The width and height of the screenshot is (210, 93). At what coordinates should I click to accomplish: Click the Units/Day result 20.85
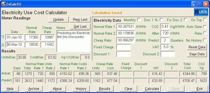(22, 58)
